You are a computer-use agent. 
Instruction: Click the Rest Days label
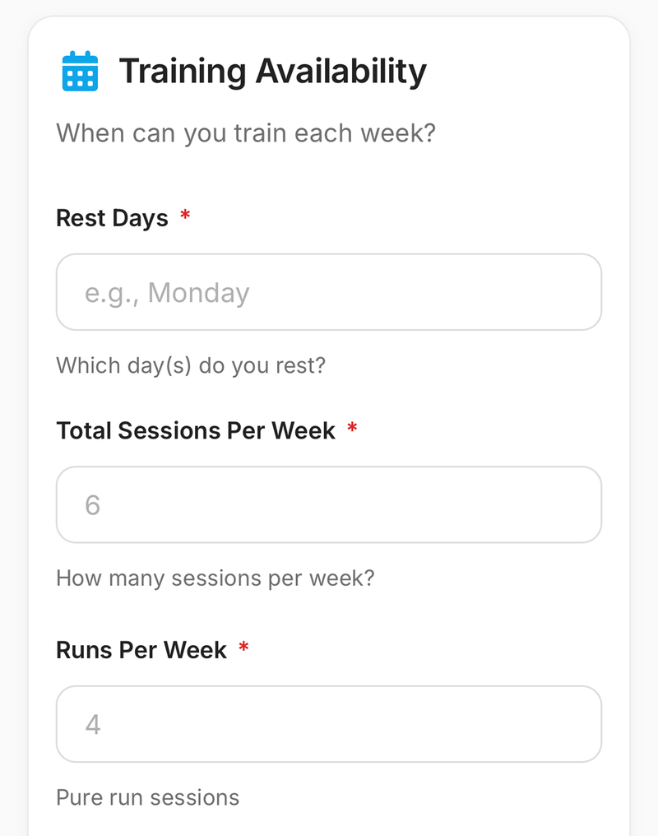click(x=111, y=217)
